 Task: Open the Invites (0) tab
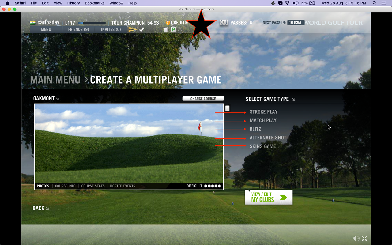111,29
